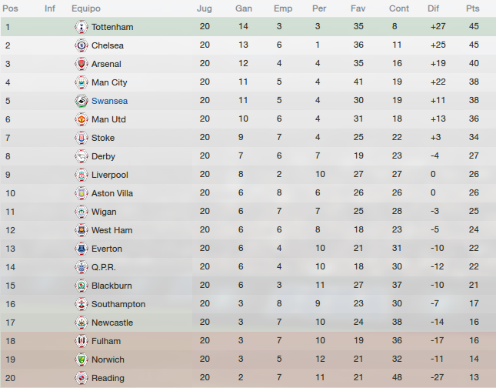Image resolution: width=496 pixels, height=388 pixels.
Task: Open the Swansea crest icon
Action: click(x=82, y=101)
